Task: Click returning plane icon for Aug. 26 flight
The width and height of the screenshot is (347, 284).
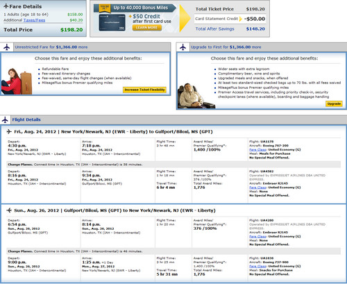Action: [x=9, y=210]
